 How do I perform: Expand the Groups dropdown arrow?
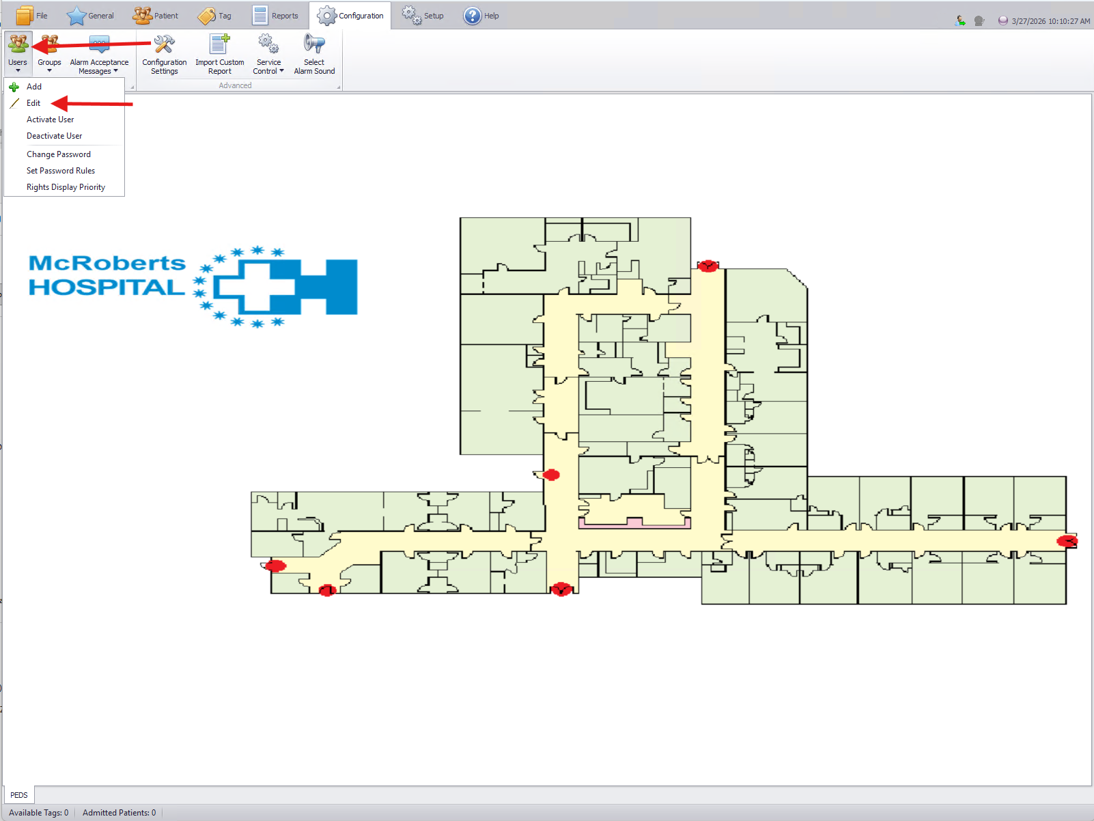(49, 71)
